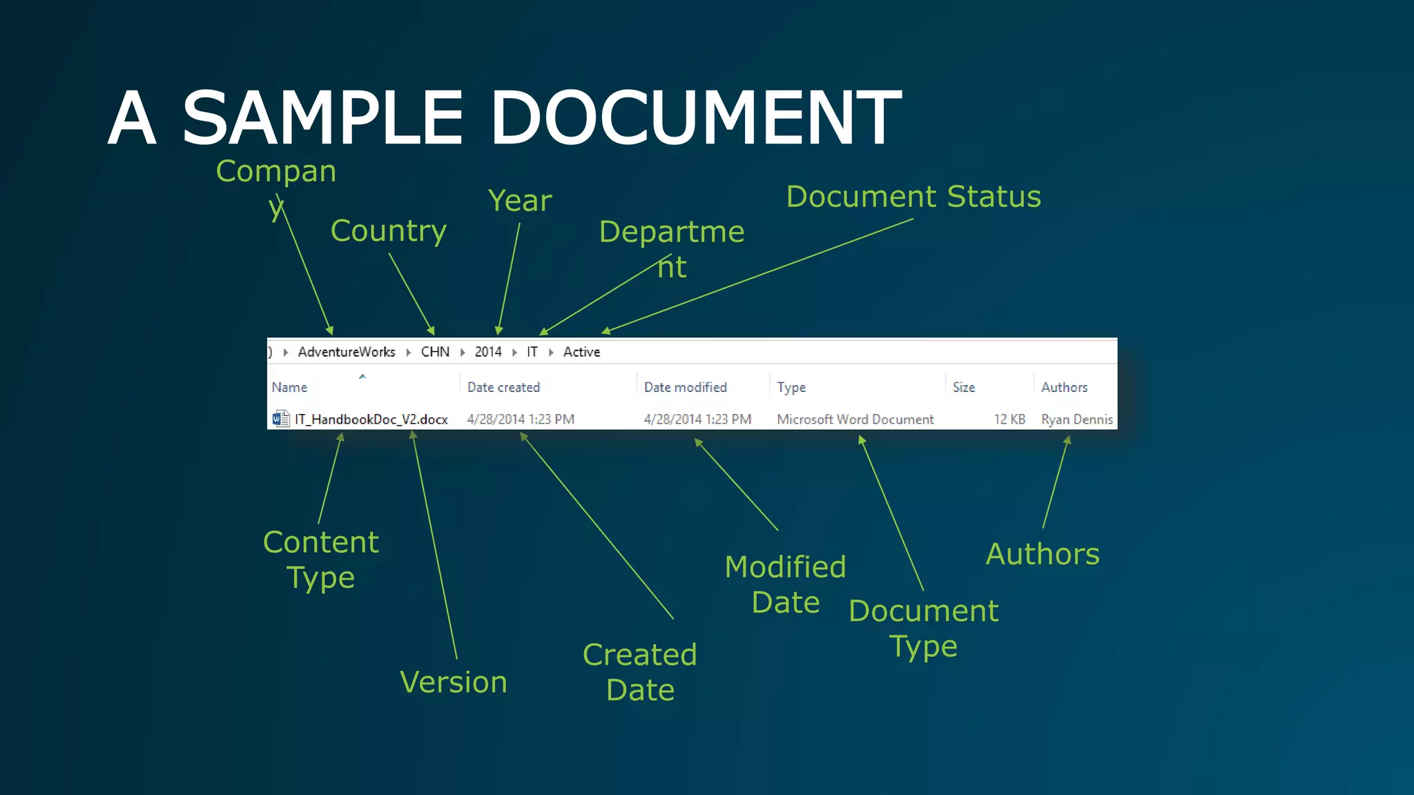The image size is (1414, 795).
Task: Expand the arrow between 2014 and IT
Action: coord(514,353)
